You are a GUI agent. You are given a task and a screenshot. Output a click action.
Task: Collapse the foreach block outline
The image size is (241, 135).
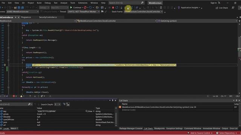pyautogui.click(x=8, y=87)
